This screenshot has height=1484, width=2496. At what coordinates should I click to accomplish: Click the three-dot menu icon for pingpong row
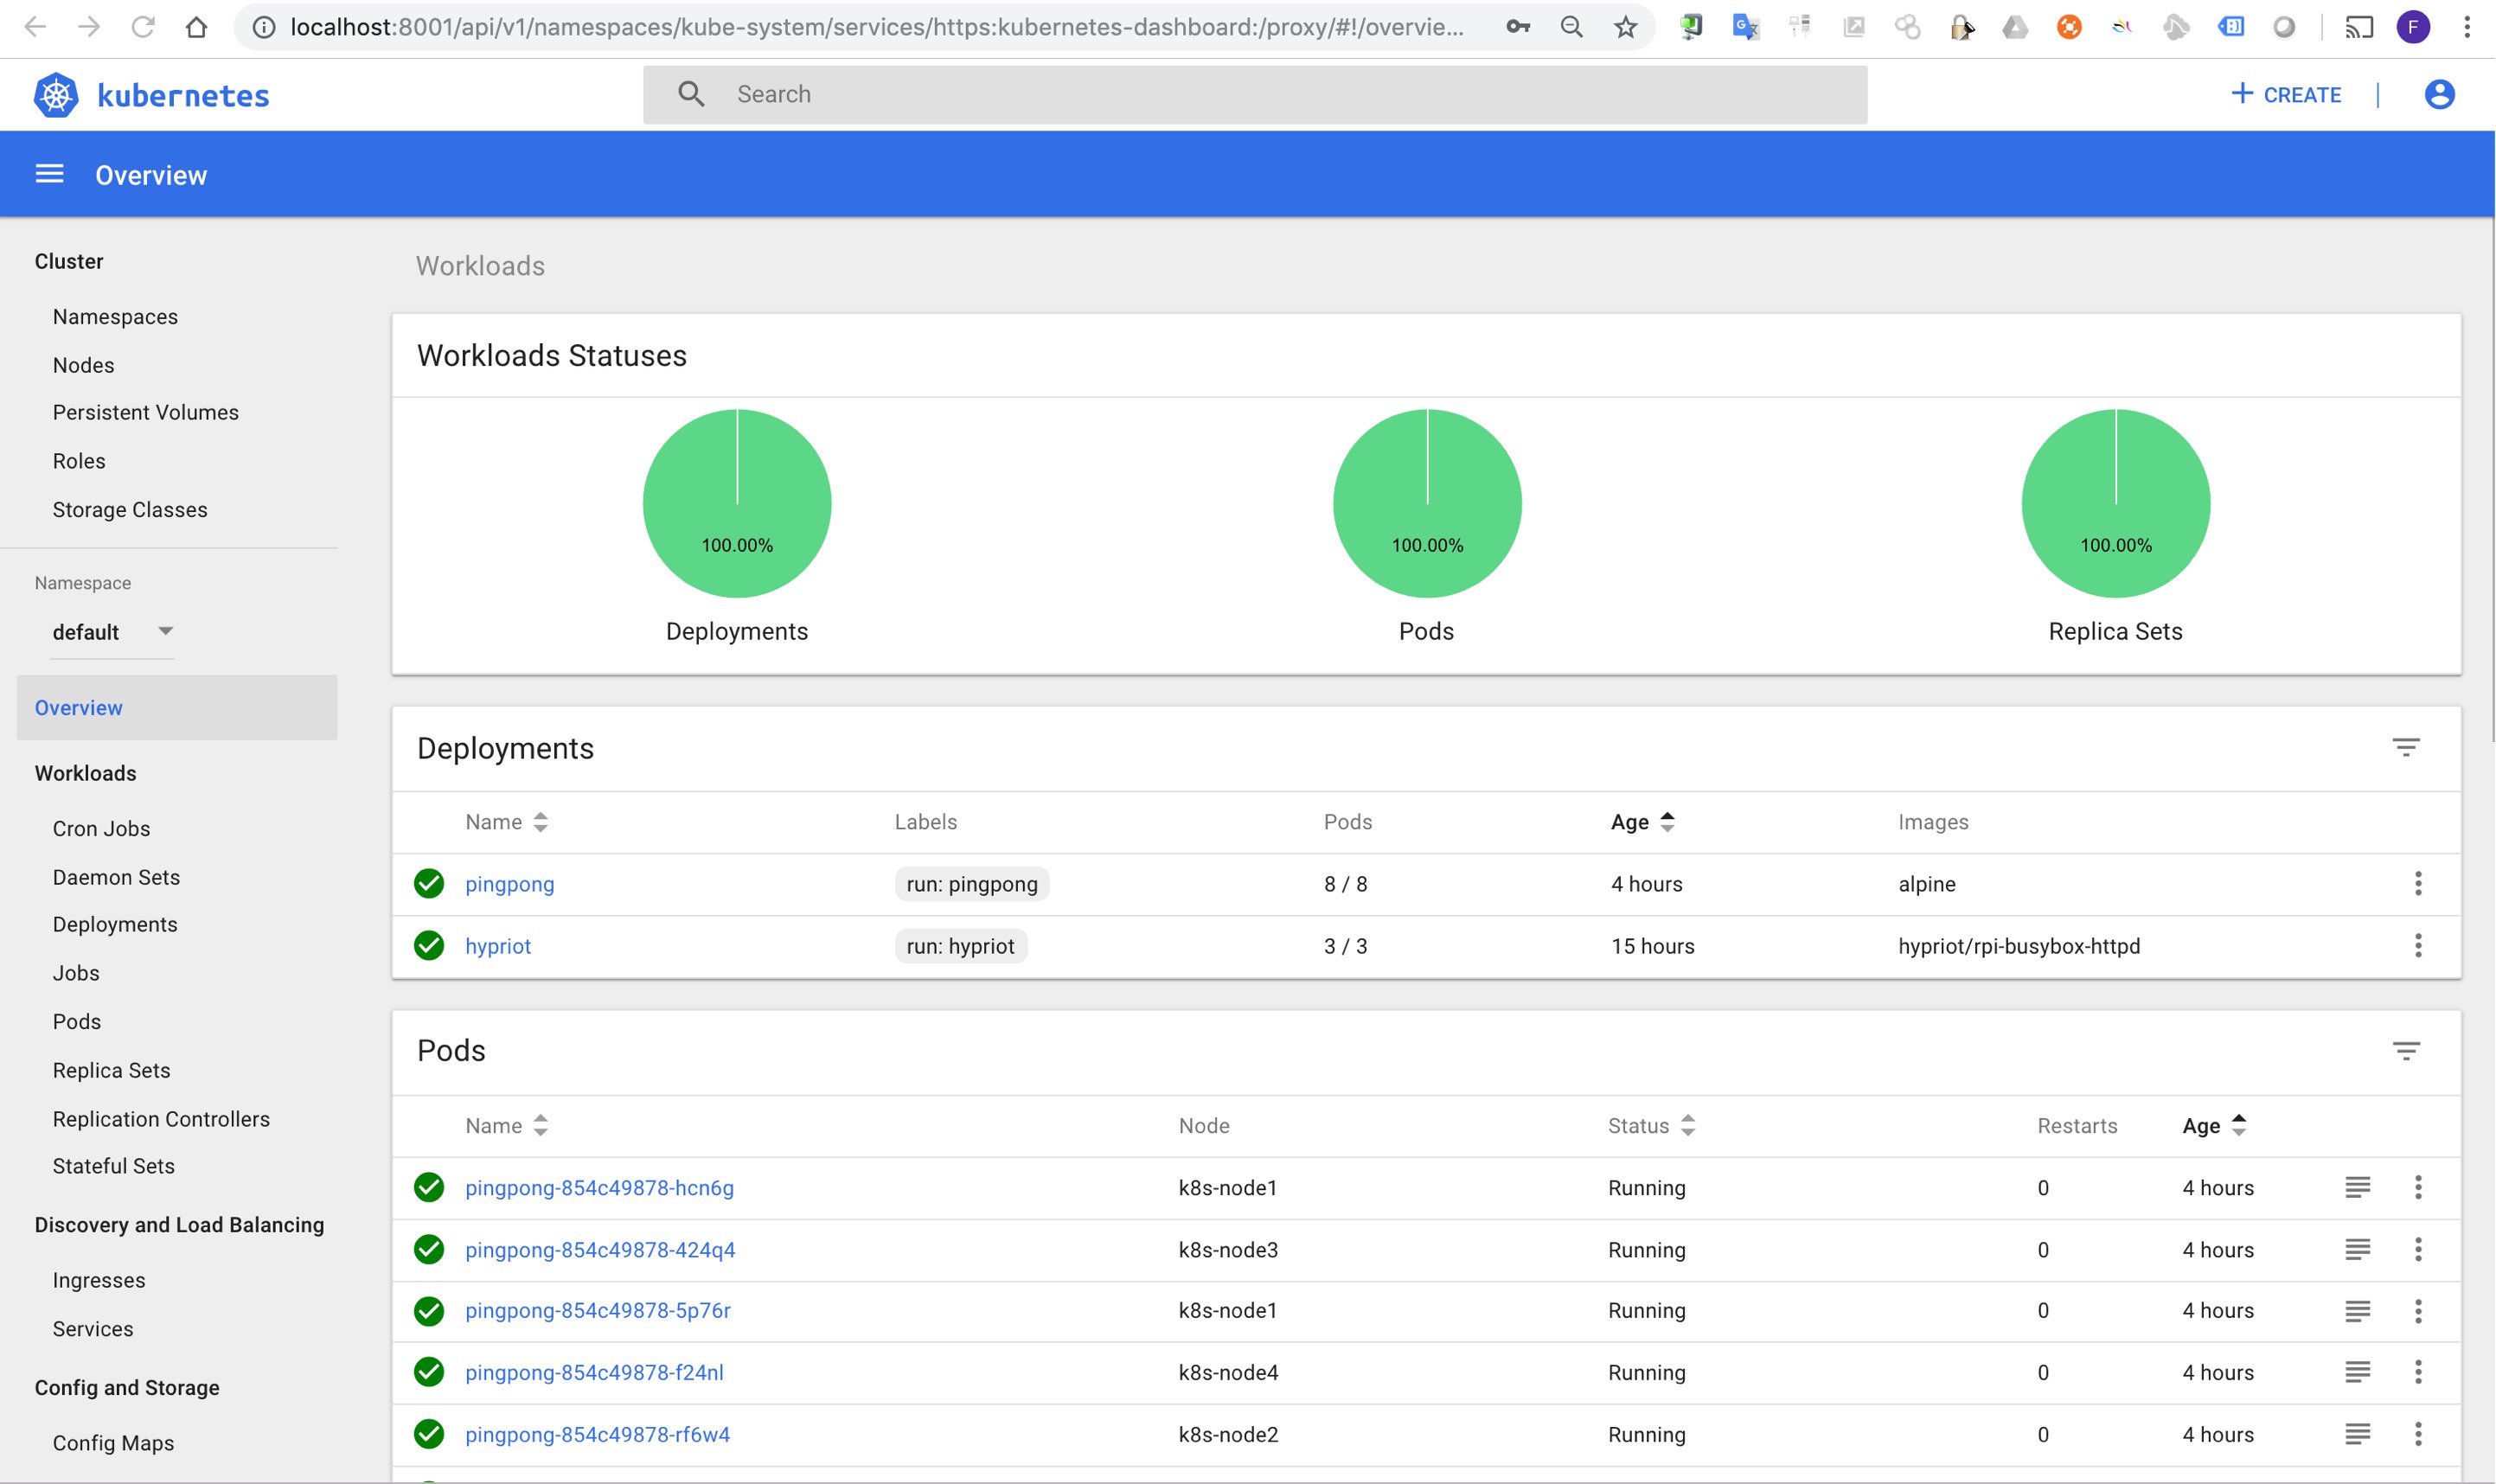(x=2418, y=883)
